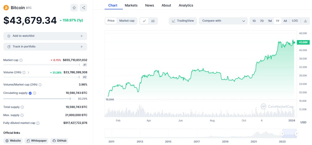Select the 7D time range
Viewport: 312px width, 145px height.
262,21
